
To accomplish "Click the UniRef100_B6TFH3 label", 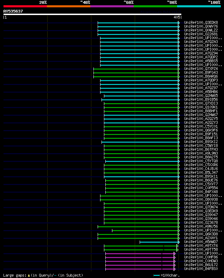I will [201, 149].
